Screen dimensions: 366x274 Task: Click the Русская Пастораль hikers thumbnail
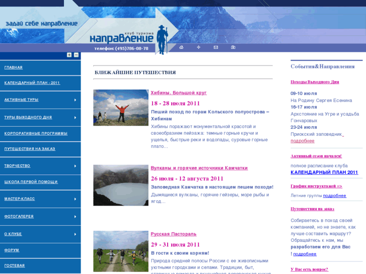tap(121, 251)
